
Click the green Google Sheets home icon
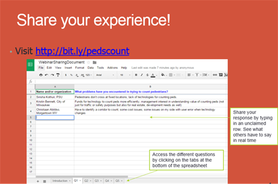tap(30, 65)
